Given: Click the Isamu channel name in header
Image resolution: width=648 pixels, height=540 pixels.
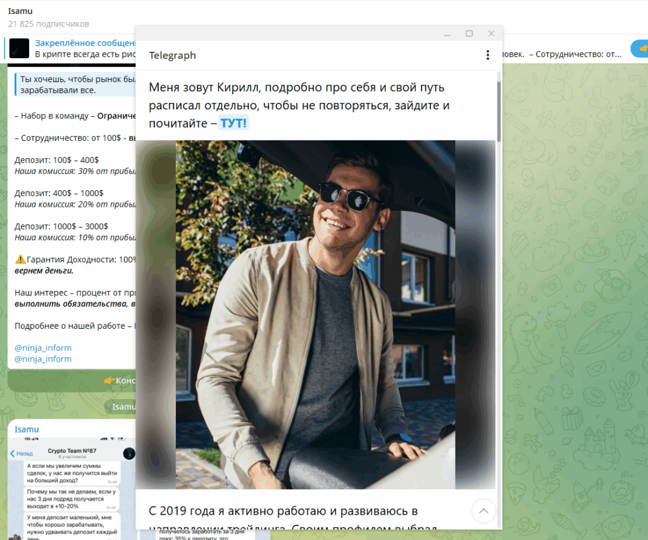Looking at the screenshot, I should [x=20, y=11].
